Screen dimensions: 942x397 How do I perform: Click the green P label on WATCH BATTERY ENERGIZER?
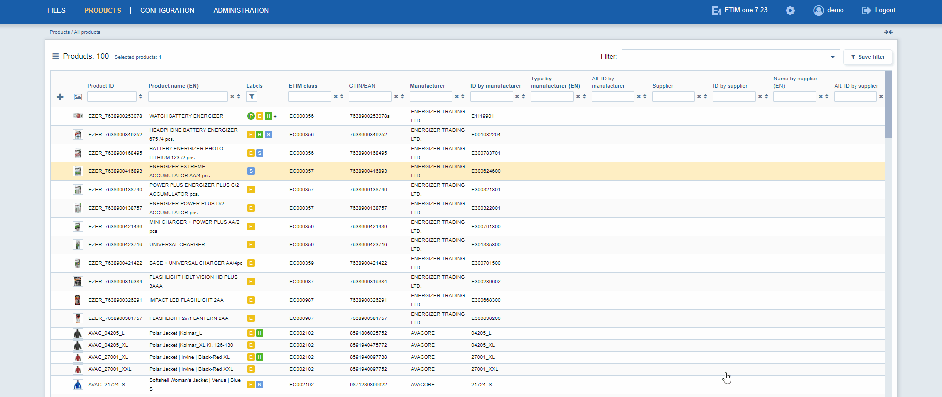[x=251, y=116]
